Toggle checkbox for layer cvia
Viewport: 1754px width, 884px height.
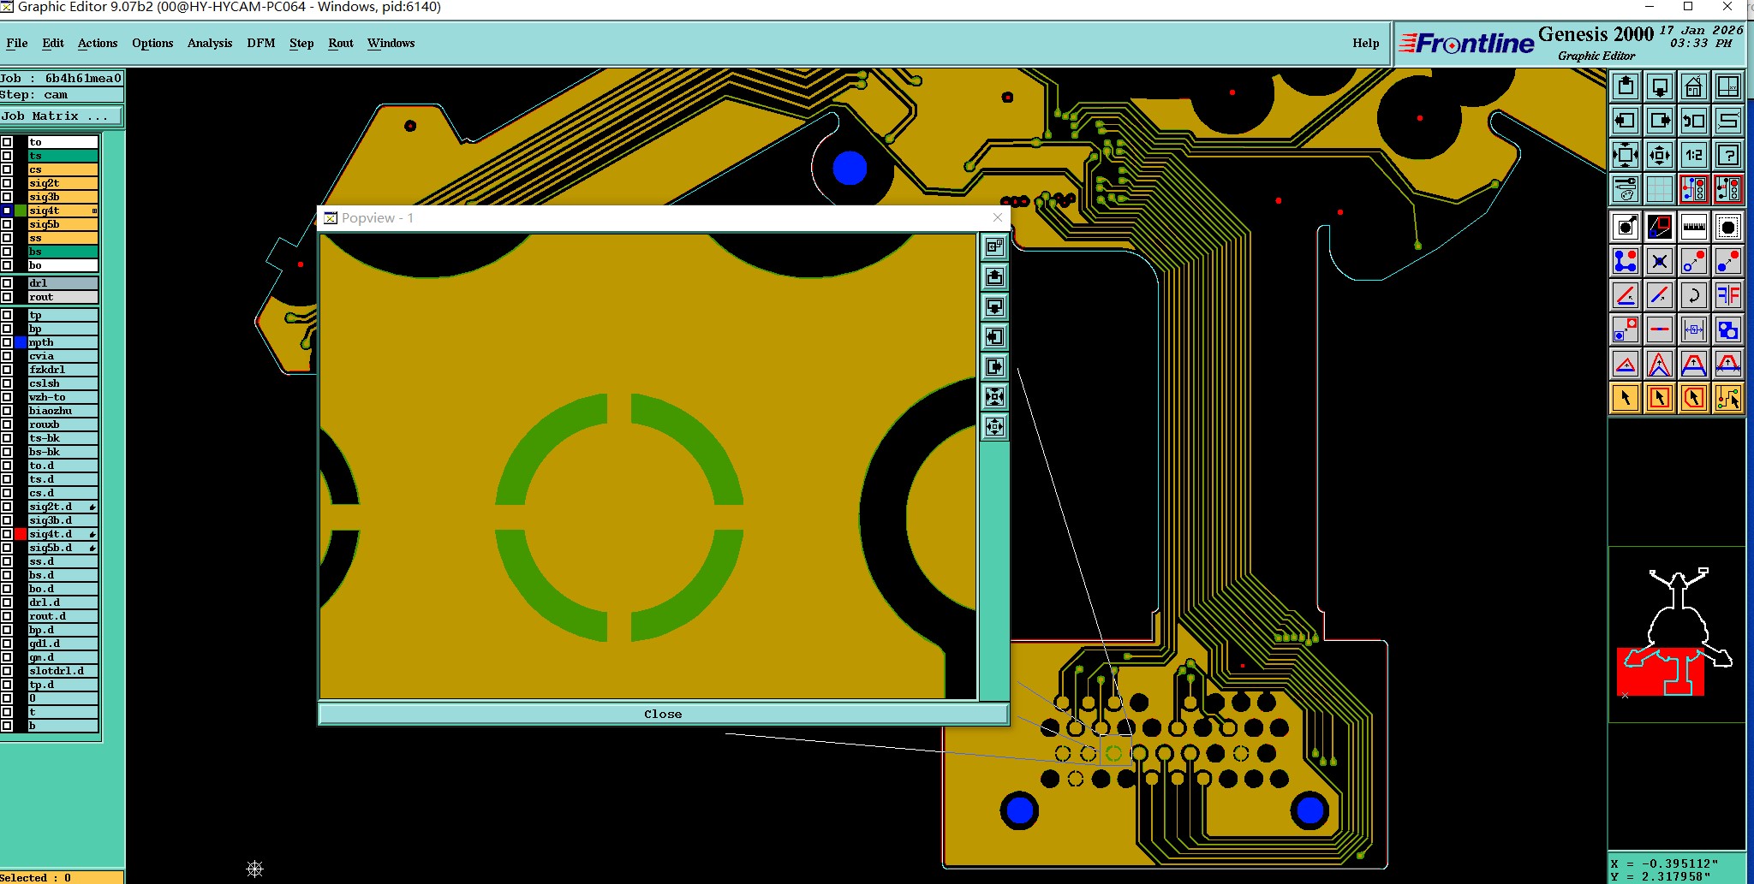(x=7, y=356)
